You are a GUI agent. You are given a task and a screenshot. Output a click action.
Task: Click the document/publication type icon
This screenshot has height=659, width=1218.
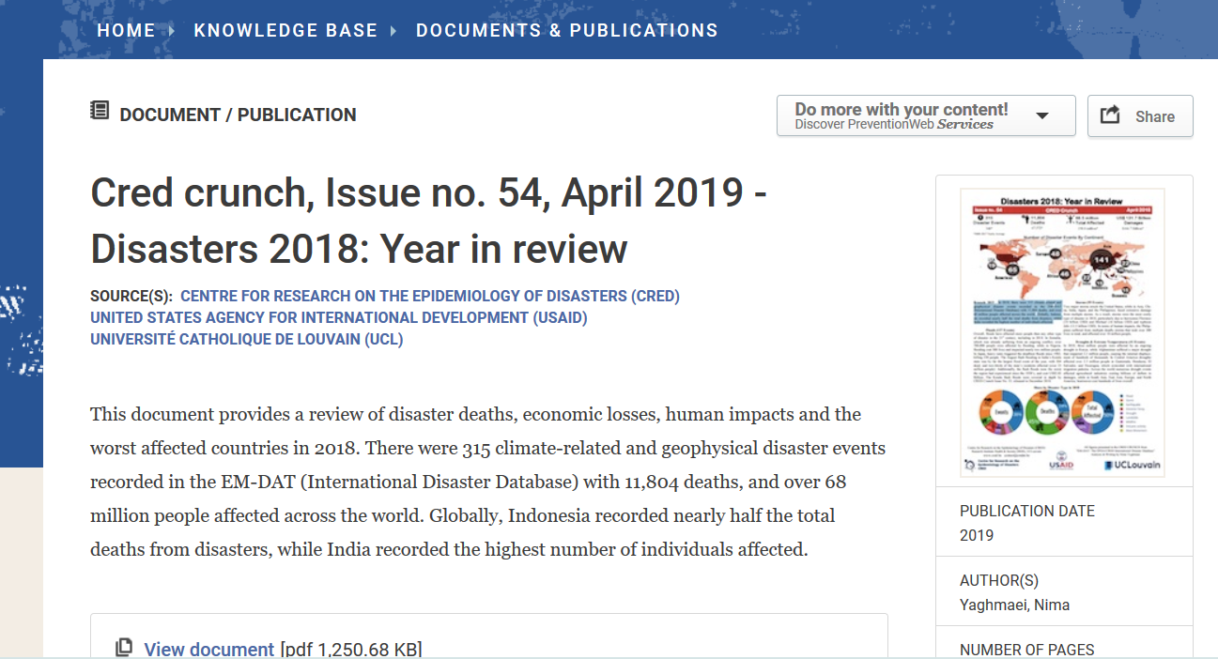100,112
